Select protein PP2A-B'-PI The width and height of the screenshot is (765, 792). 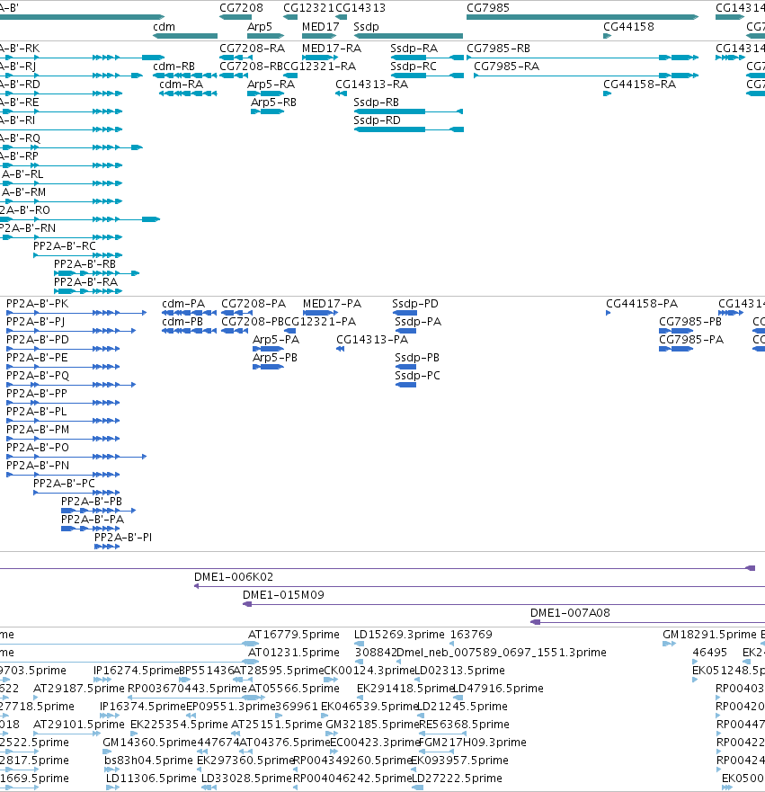(107, 547)
